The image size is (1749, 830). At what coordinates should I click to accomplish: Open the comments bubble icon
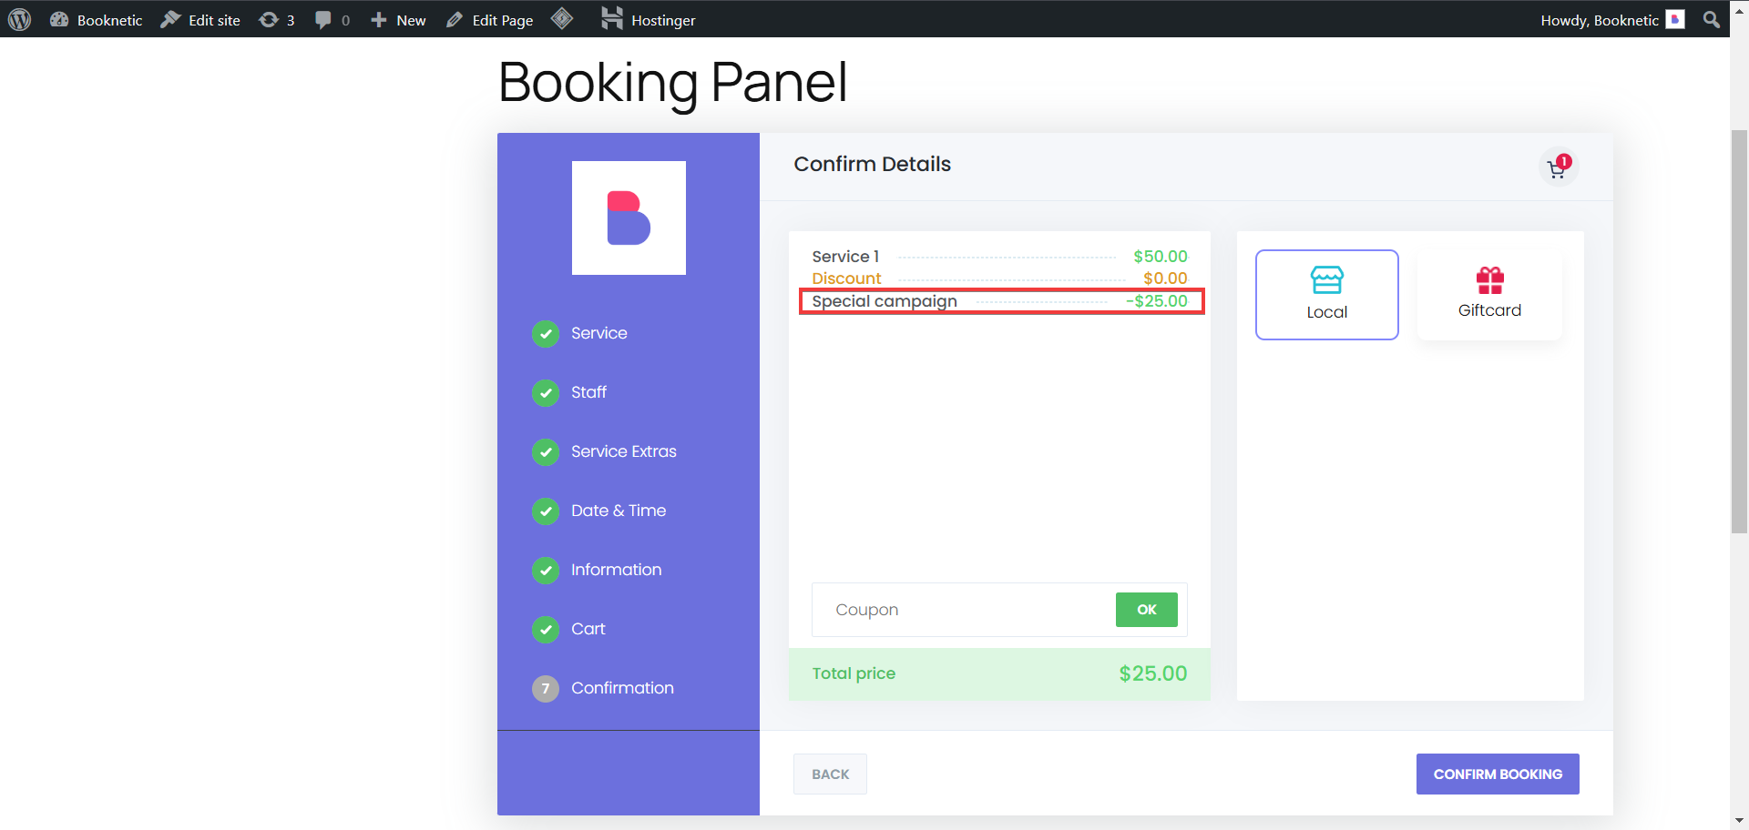[x=323, y=19]
